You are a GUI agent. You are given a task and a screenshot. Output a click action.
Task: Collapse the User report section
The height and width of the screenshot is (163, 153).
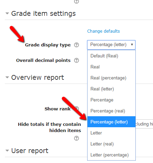tap(7, 151)
